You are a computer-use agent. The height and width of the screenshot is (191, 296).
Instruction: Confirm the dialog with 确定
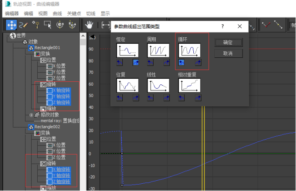coord(228,42)
